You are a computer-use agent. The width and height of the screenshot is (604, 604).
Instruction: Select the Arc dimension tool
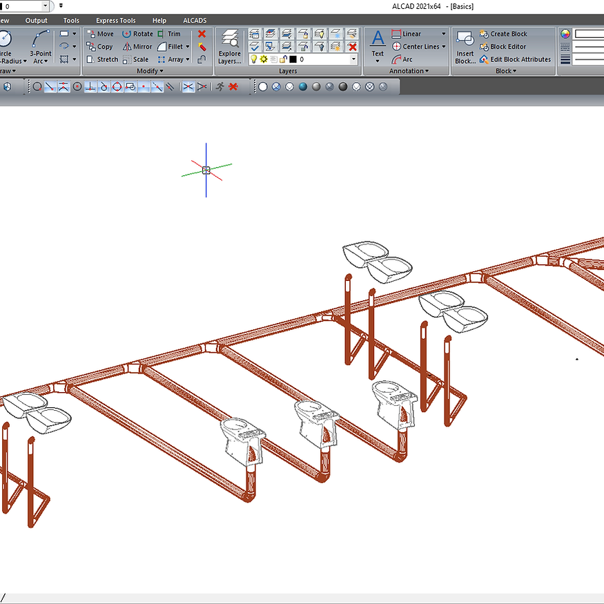[x=402, y=59]
